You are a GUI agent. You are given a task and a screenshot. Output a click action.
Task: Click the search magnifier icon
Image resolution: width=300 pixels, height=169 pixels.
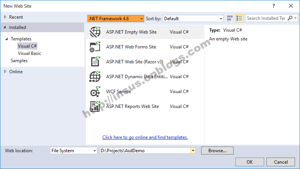(290, 18)
